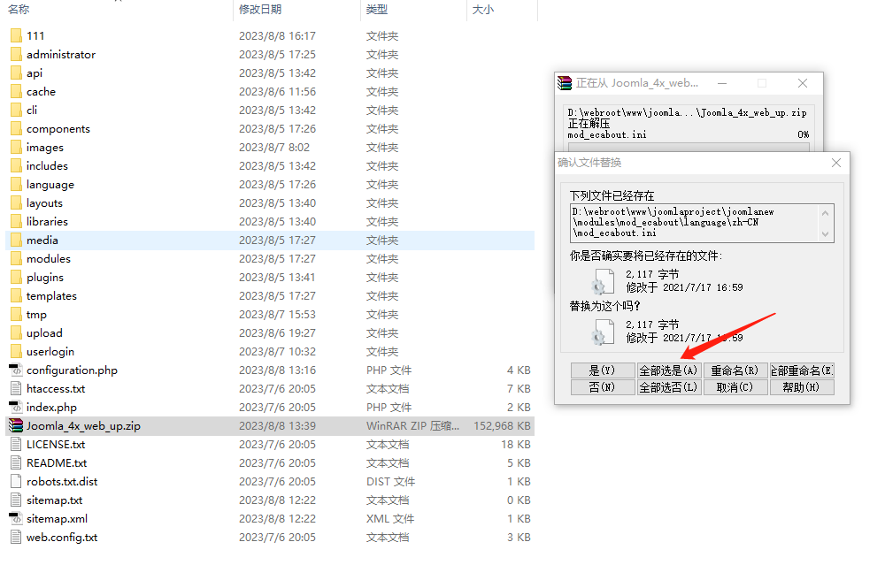Open the Joomla_4x_web_up.zip archive file

82,426
